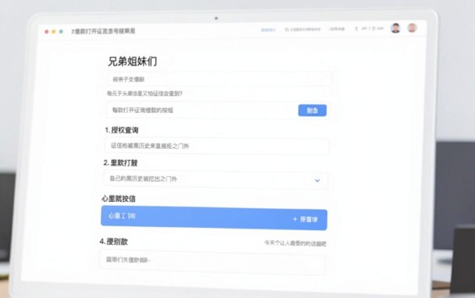Click the section 2 heading label
Screen dimensions: 475x298
tap(120, 163)
